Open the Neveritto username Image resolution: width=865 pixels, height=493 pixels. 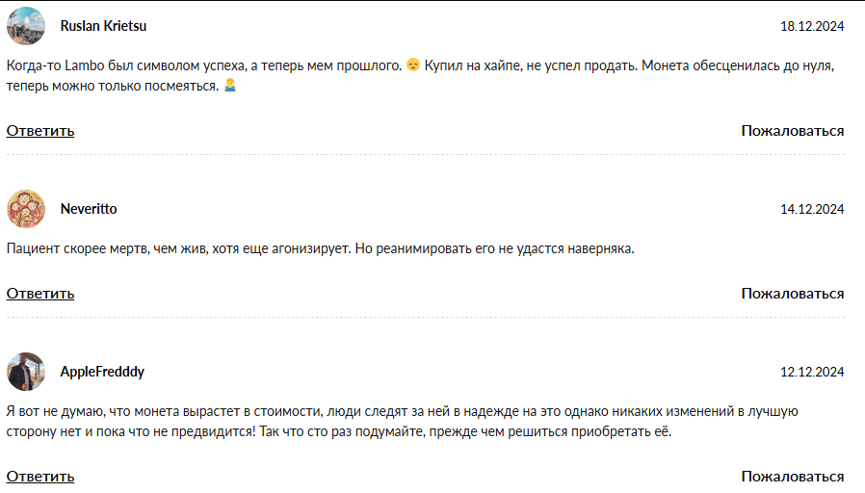click(x=89, y=209)
